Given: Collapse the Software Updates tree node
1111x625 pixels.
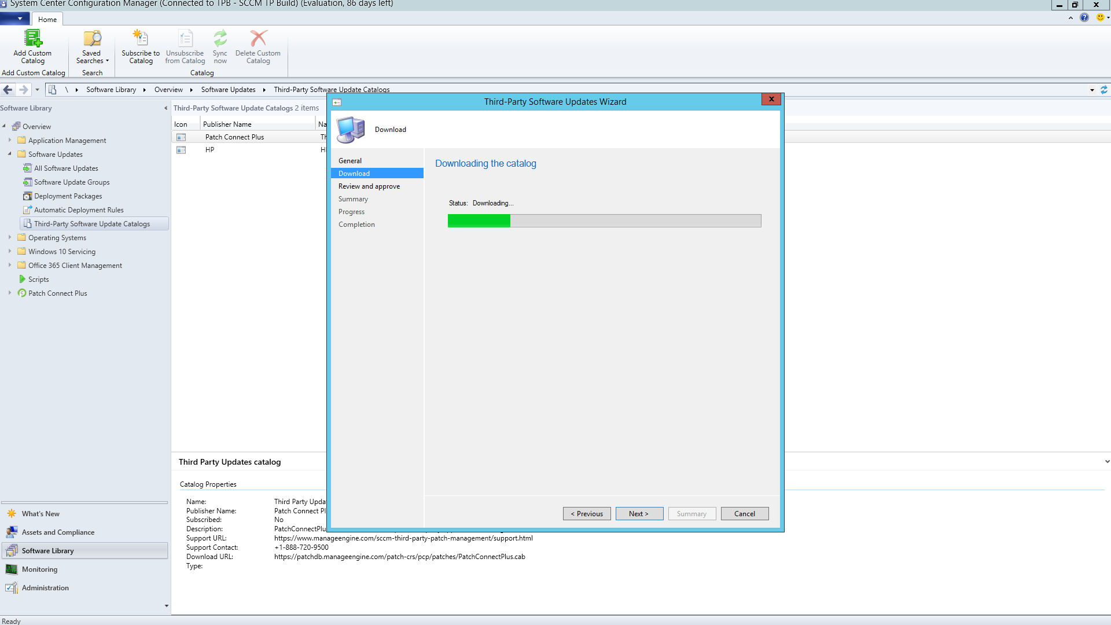Looking at the screenshot, I should (x=10, y=154).
